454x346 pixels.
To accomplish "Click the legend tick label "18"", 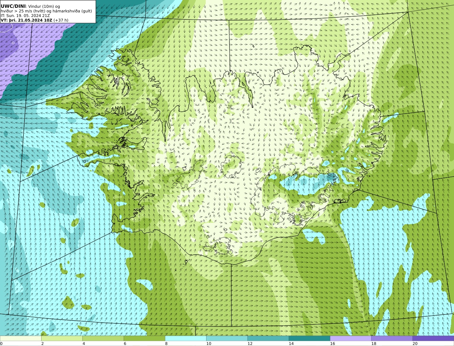I will [374, 344].
